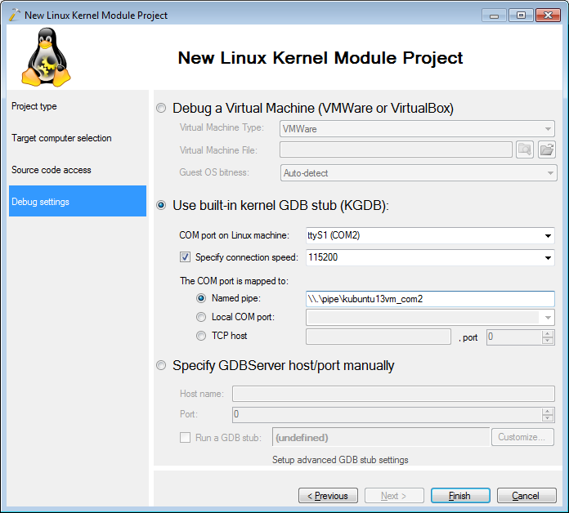Click the Virtual Machine File field
Screen dimensions: 569x513
[x=396, y=149]
